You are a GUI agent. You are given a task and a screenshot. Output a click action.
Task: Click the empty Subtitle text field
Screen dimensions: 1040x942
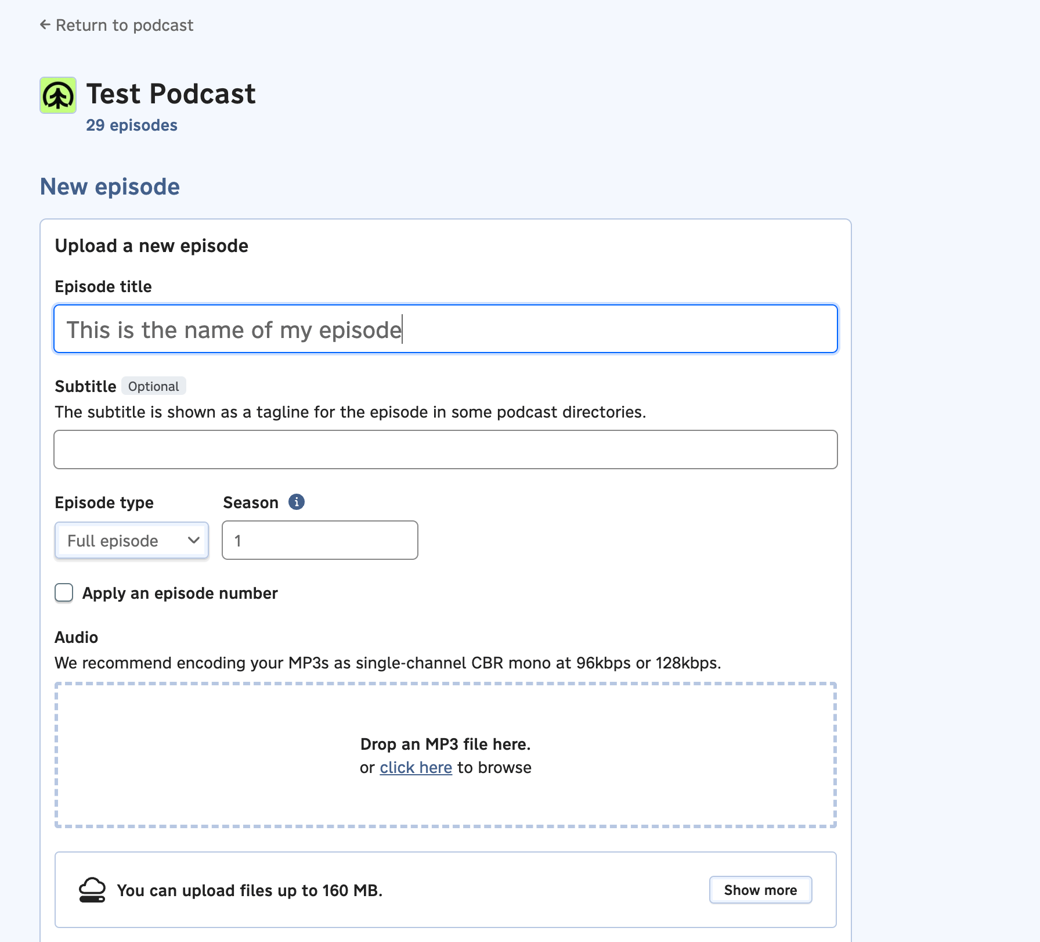coord(445,449)
